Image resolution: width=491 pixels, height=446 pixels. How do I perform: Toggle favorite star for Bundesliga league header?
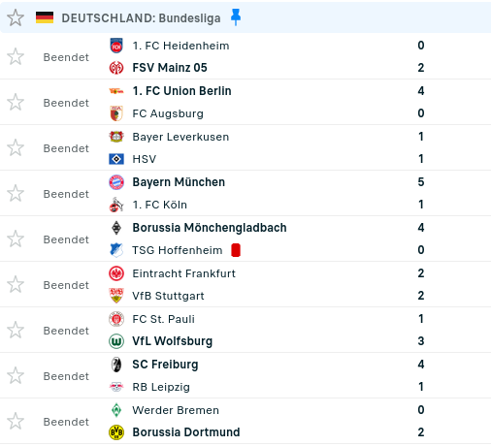pyautogui.click(x=16, y=17)
